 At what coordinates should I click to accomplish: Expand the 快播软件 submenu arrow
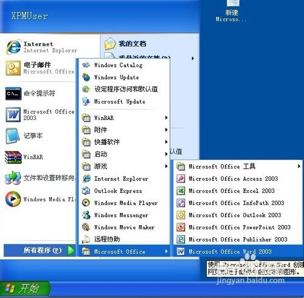tap(166, 142)
